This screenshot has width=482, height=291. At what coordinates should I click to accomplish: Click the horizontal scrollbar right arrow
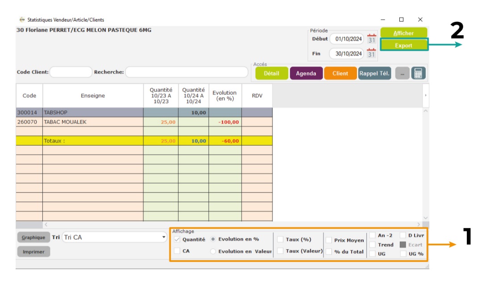coord(419,225)
